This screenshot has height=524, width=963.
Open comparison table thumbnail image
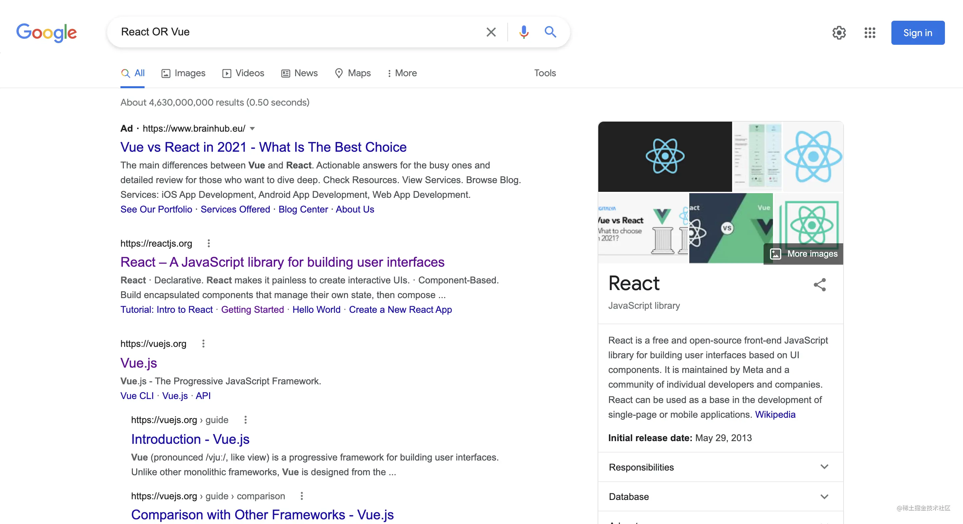757,156
